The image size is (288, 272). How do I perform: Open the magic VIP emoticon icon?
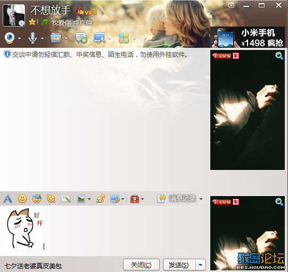37,199
